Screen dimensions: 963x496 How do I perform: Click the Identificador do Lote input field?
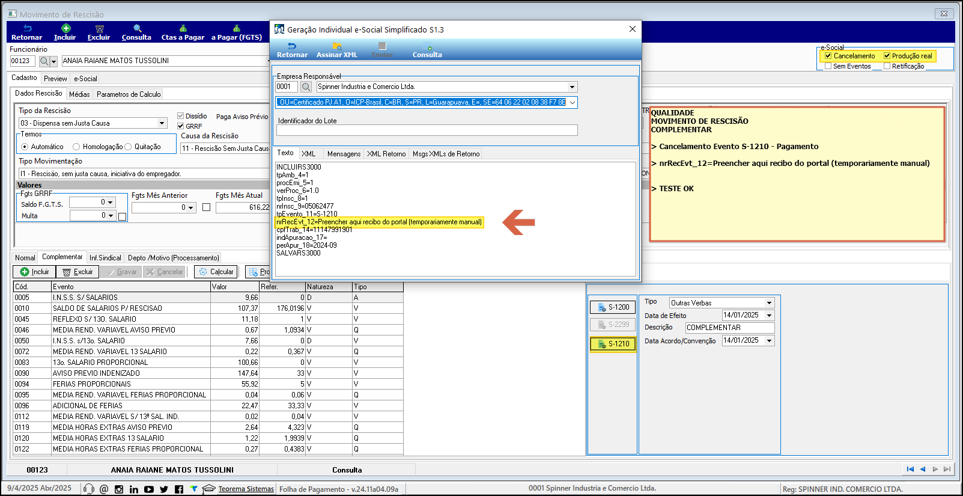coord(427,130)
